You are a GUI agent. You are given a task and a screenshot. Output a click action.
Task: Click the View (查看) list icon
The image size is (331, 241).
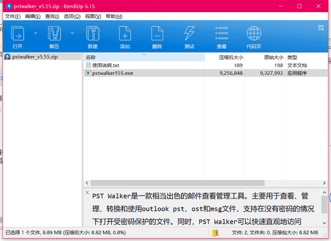pos(221,33)
